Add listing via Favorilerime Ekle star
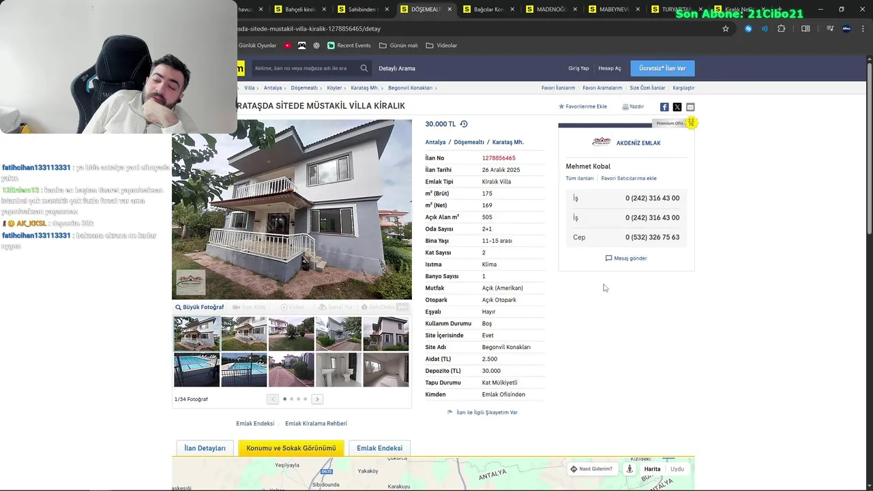Screen dimensions: 873x491 [561, 106]
